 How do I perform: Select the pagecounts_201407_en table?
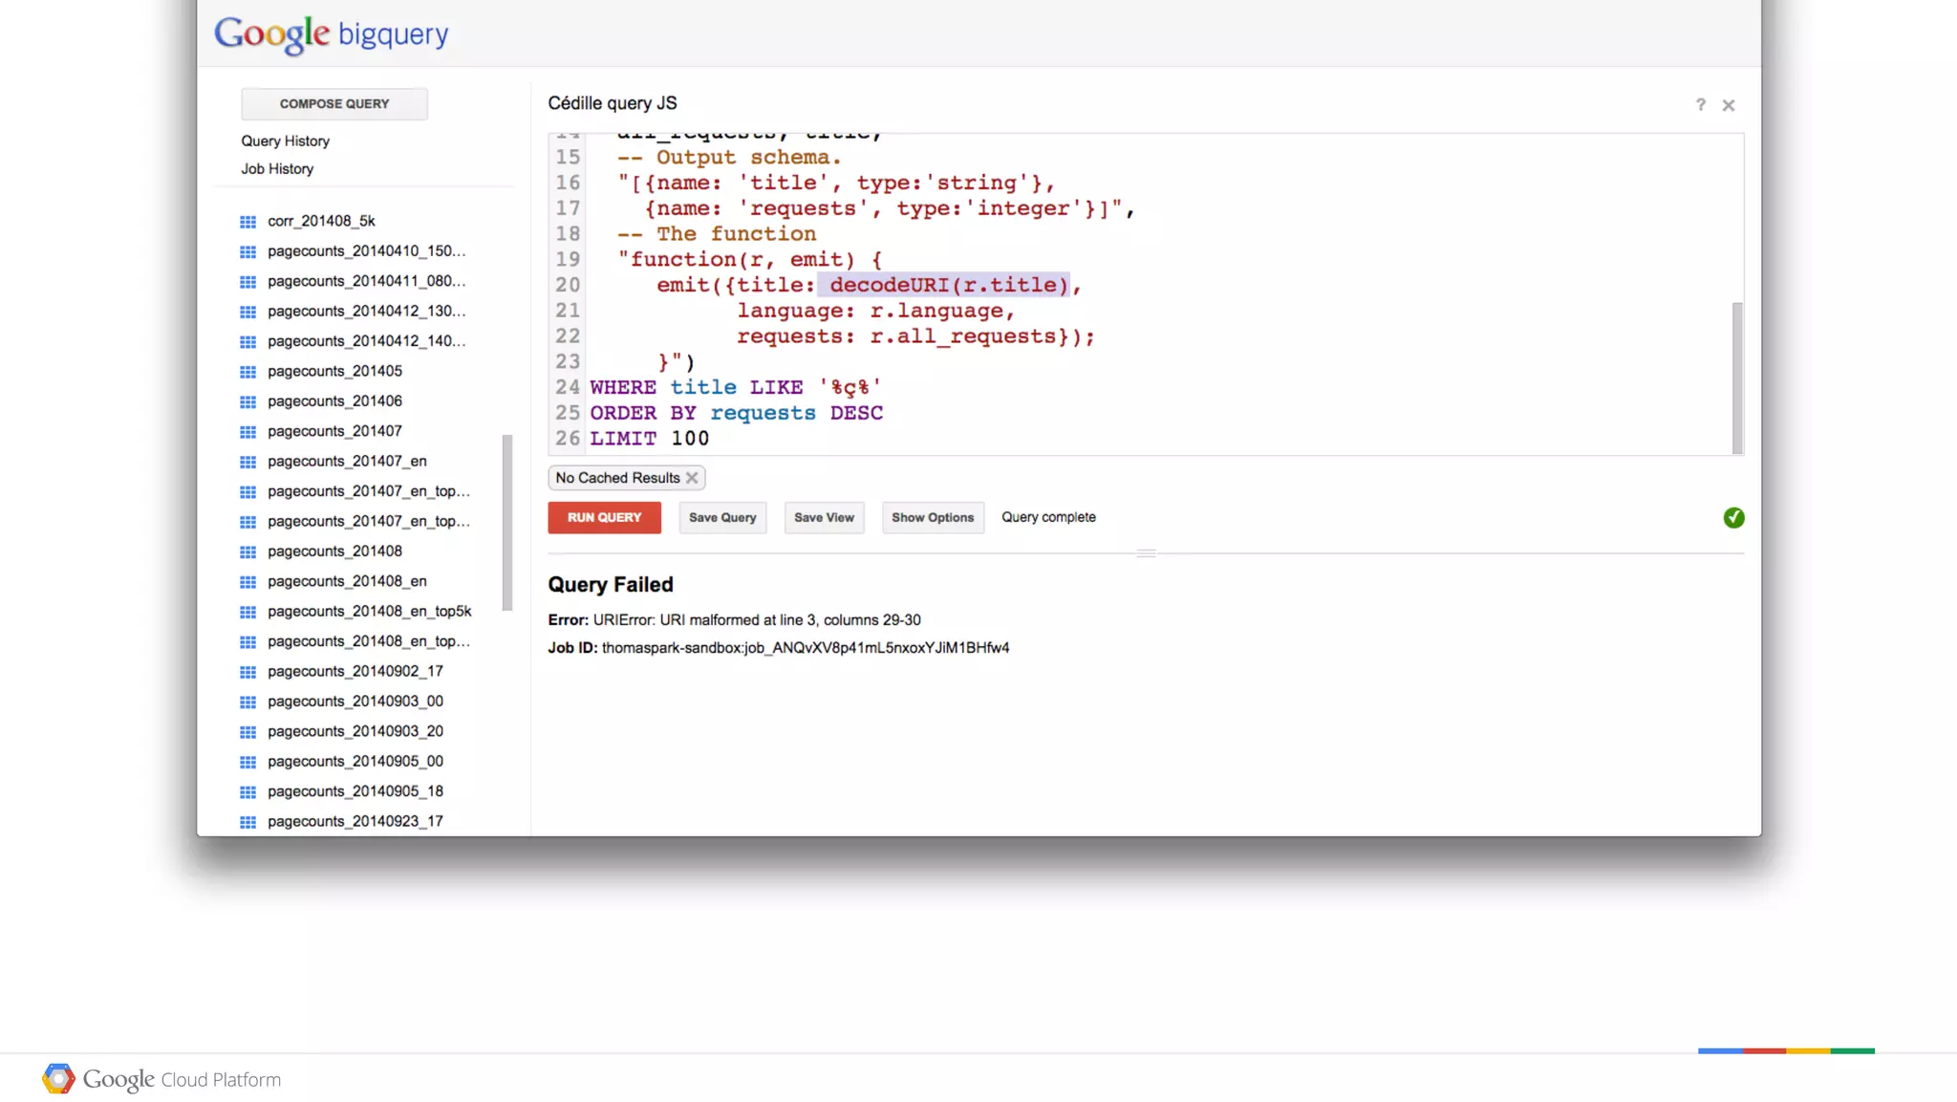pyautogui.click(x=347, y=462)
